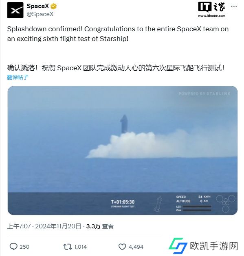Screen dimensions: 244x256
Task: Click the gold verified badge
Action: pos(53,6)
